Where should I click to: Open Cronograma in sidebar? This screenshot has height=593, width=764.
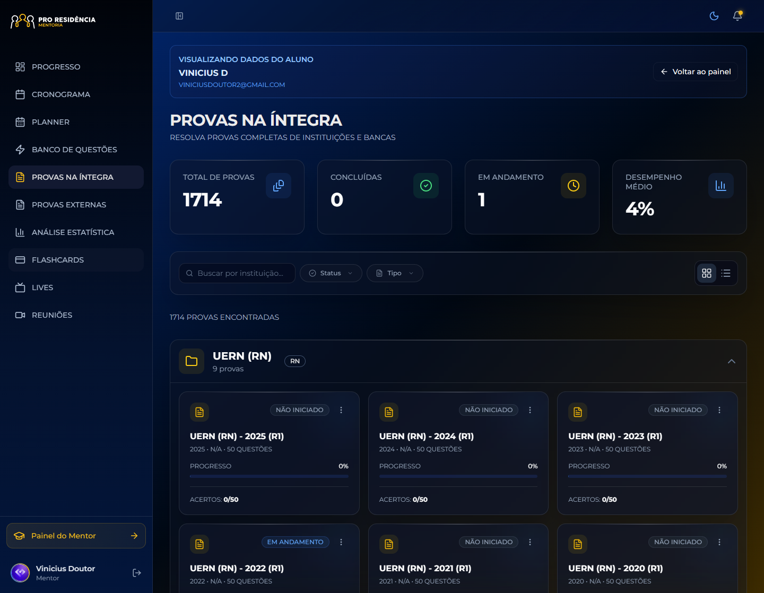tap(76, 94)
